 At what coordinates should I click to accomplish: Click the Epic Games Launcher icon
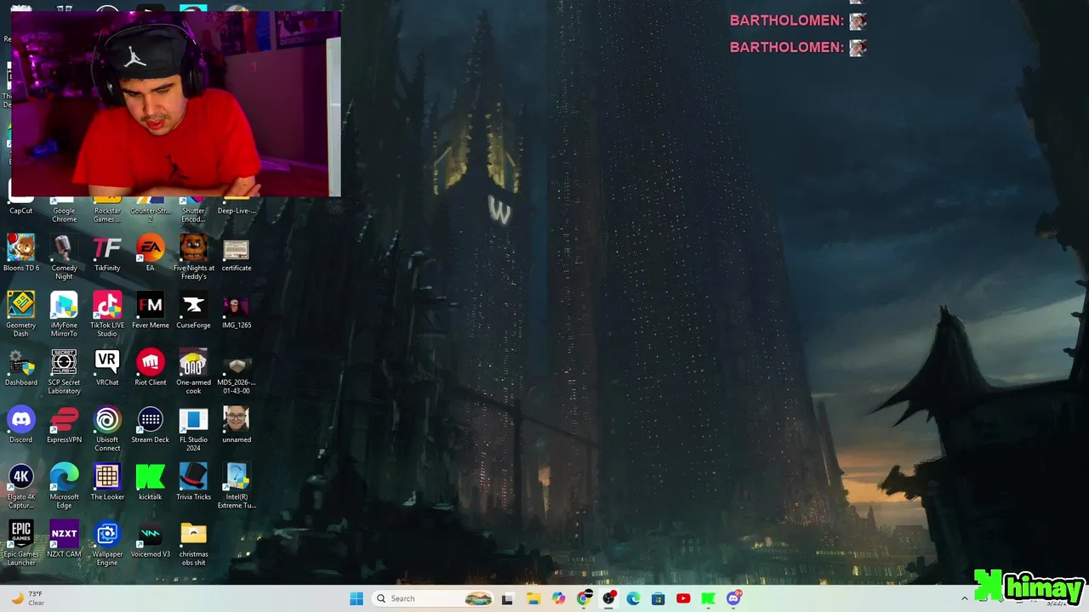pyautogui.click(x=21, y=544)
